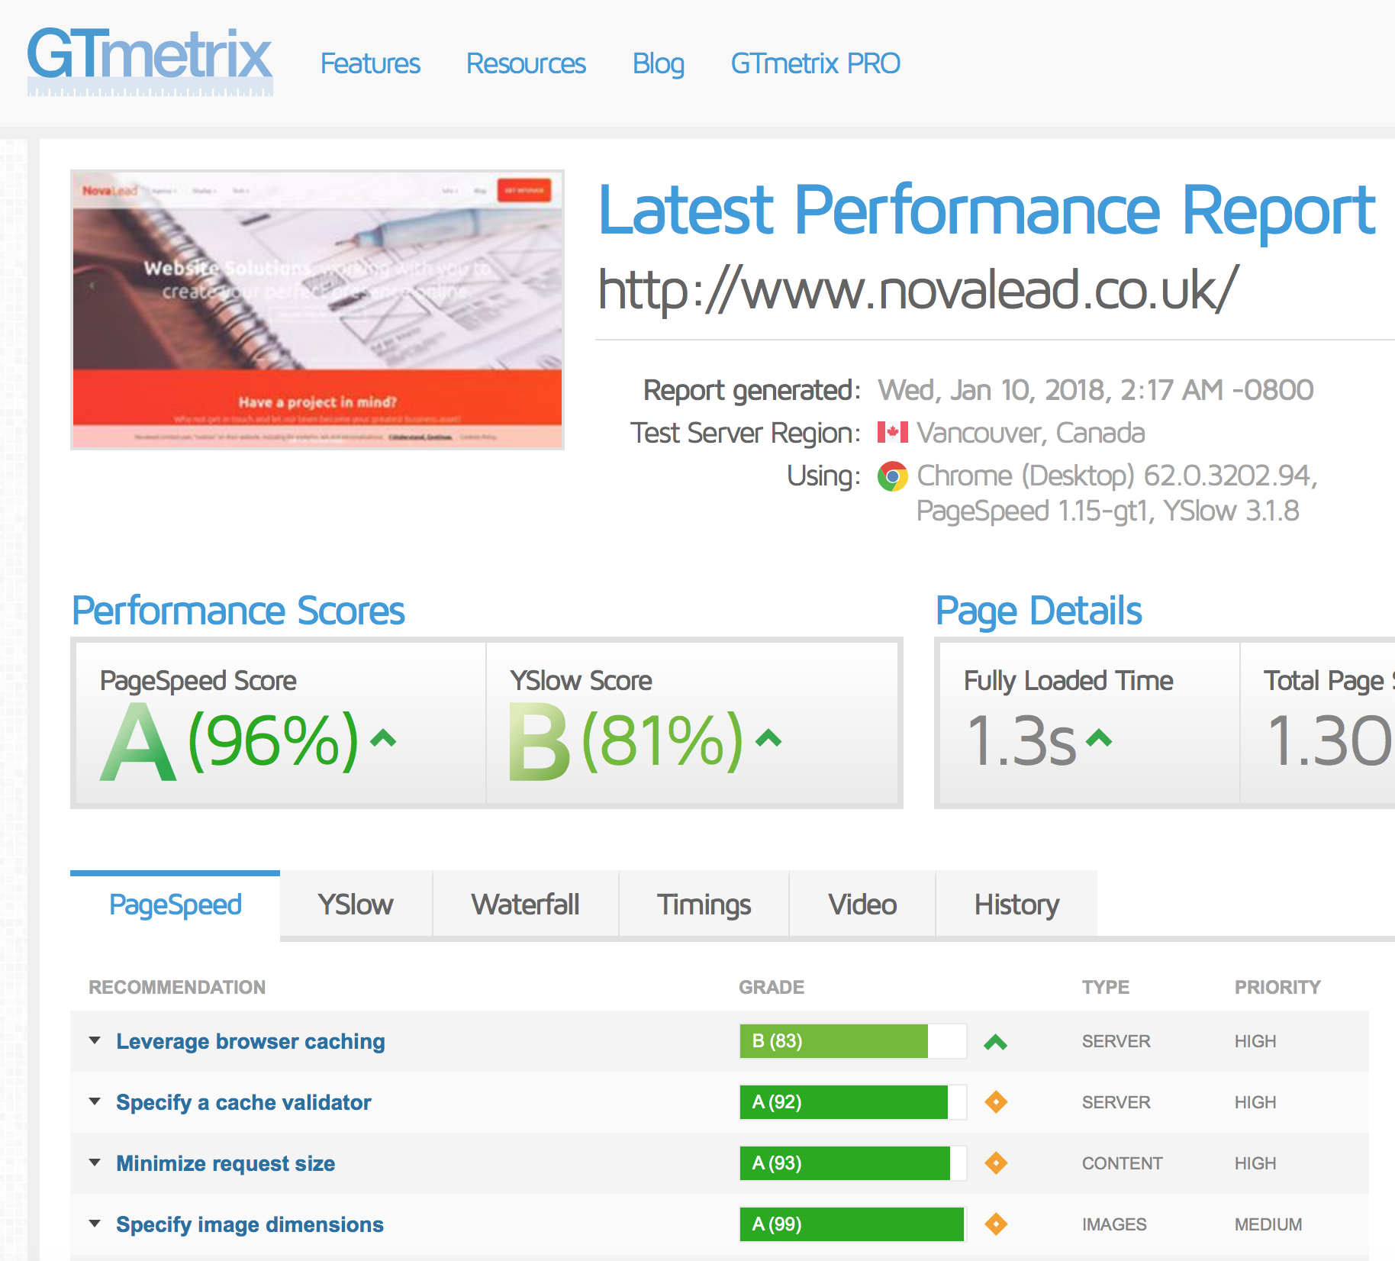This screenshot has width=1395, height=1261.
Task: Click the YSlow Score B (81%) box
Action: pos(692,724)
